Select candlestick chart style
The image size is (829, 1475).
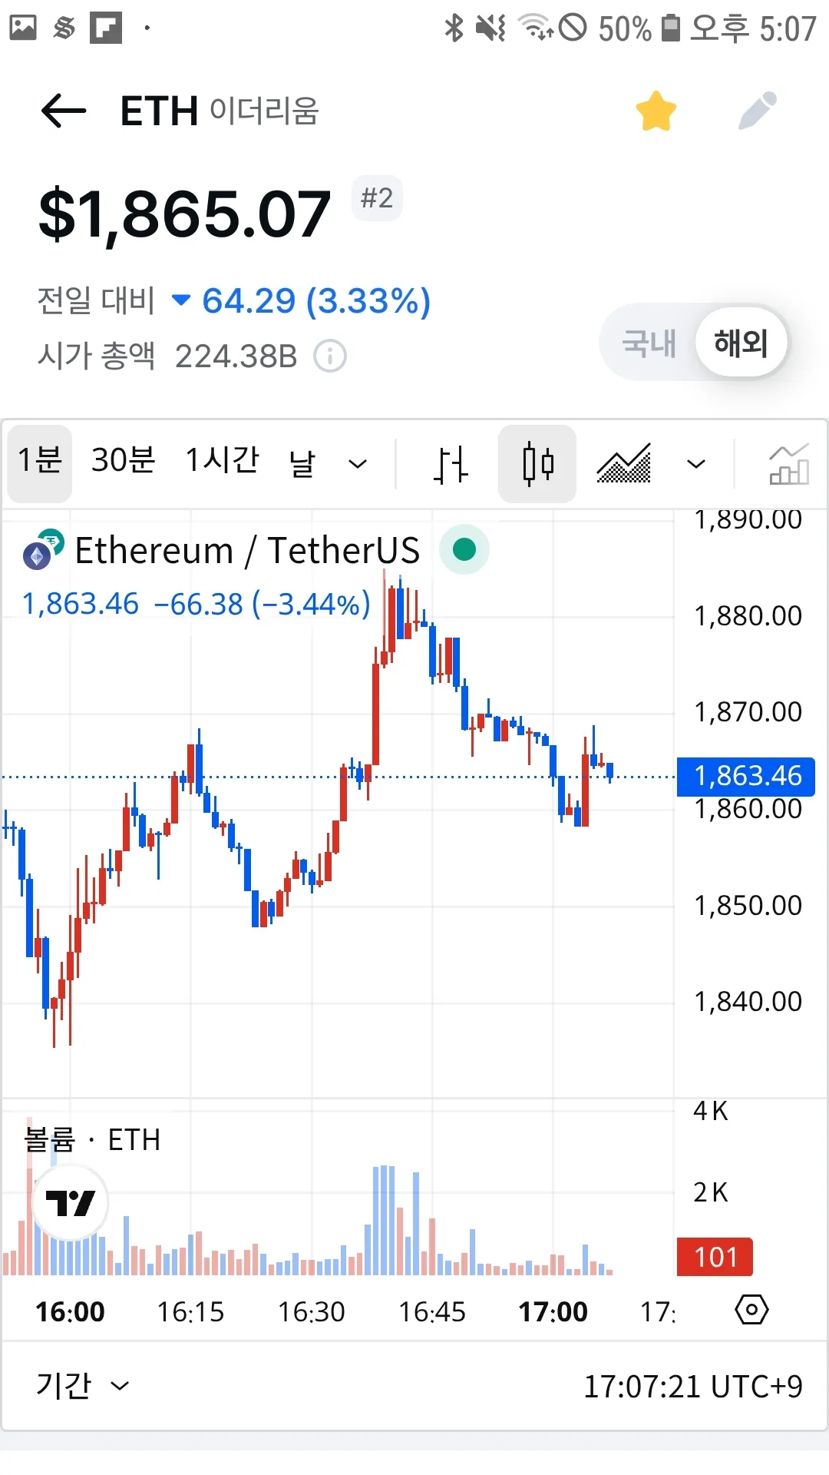[x=537, y=464]
